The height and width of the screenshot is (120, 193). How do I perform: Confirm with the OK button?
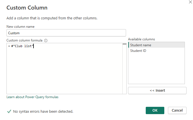tap(155, 110)
